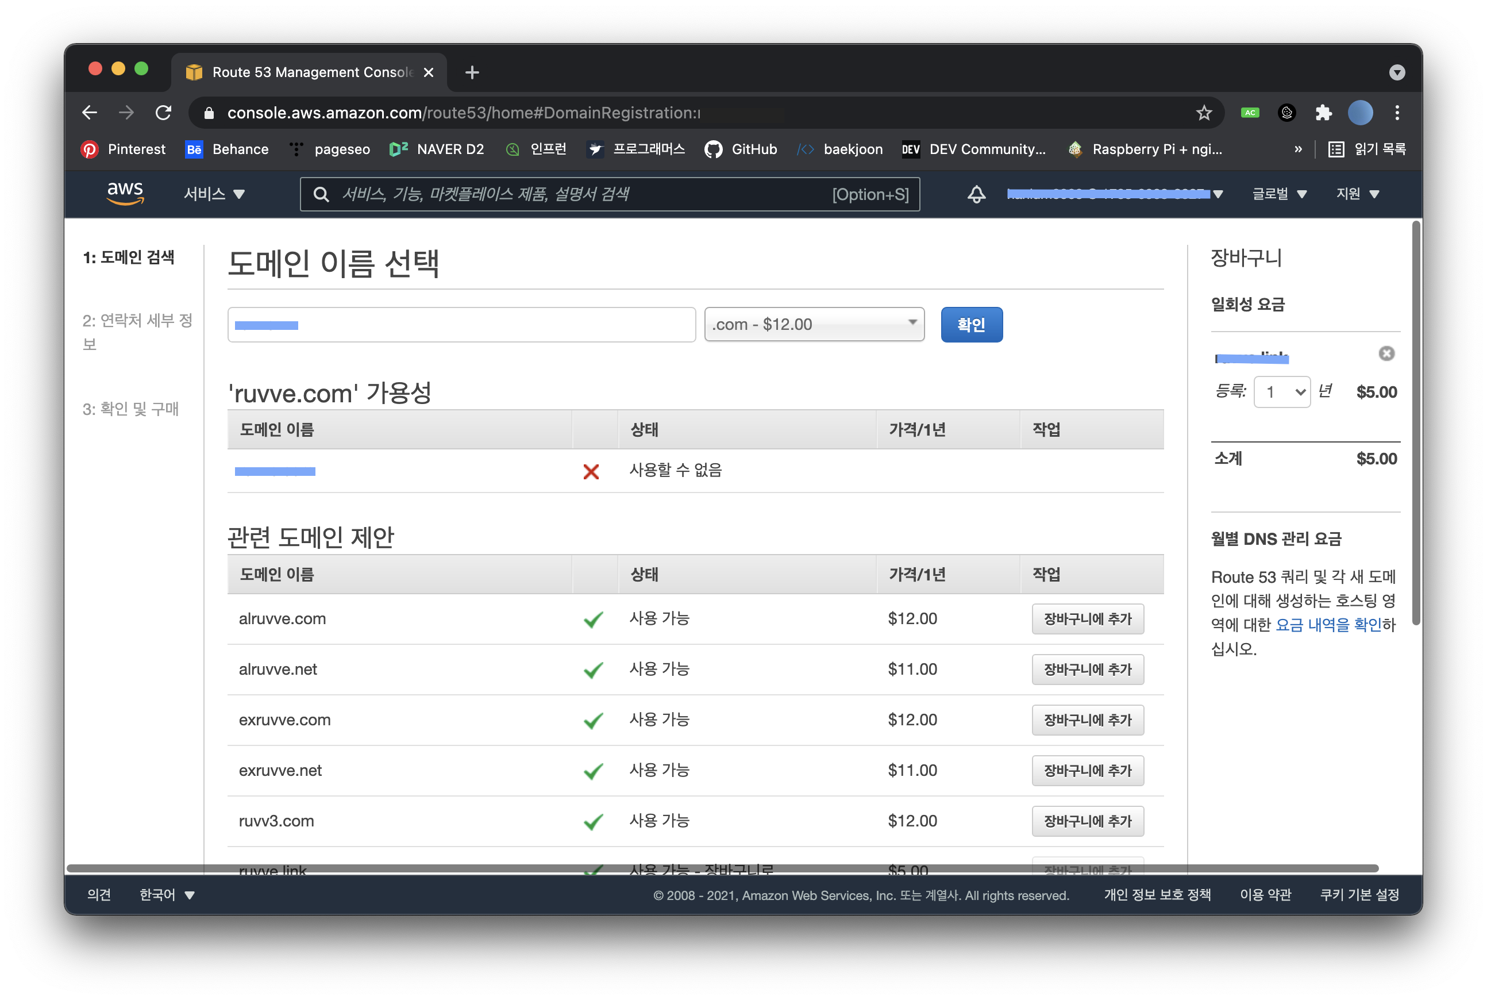Open the registration years dropdown
The image size is (1487, 1000).
pyautogui.click(x=1282, y=391)
